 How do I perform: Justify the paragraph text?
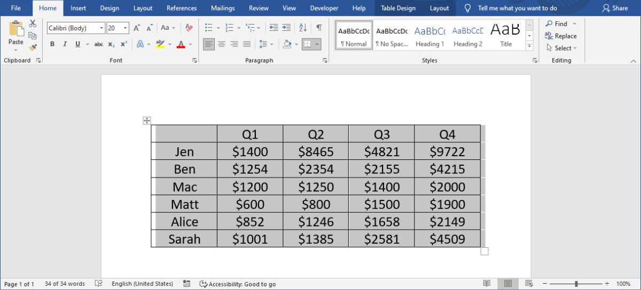247,44
